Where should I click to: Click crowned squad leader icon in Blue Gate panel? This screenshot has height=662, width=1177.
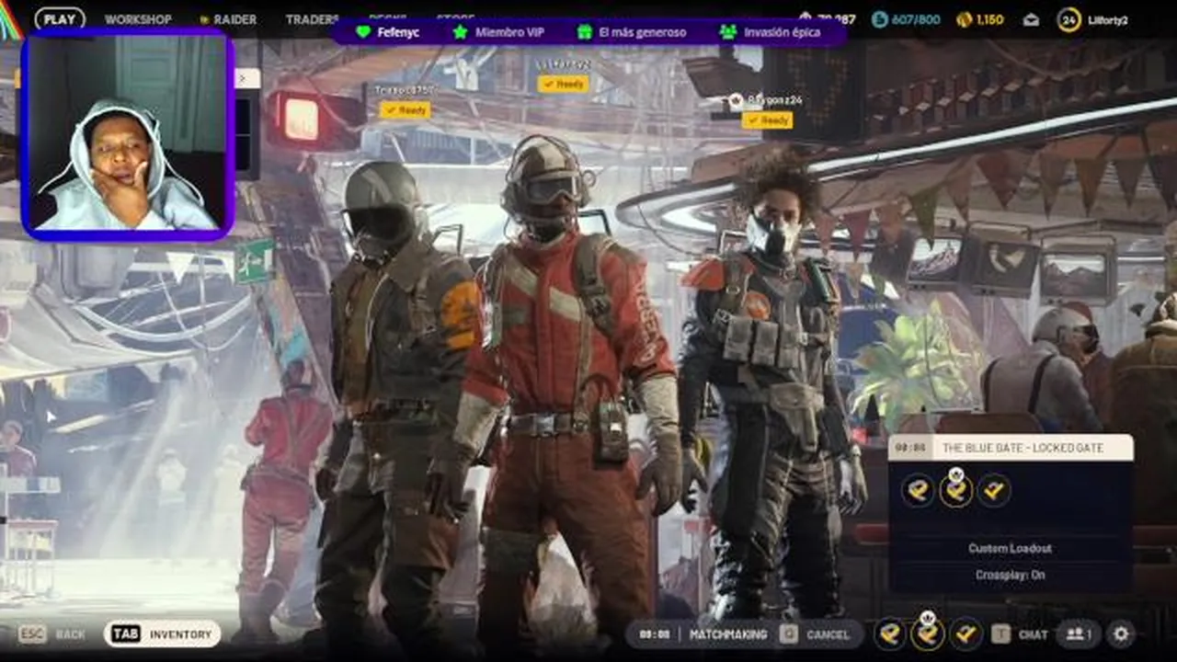click(955, 491)
